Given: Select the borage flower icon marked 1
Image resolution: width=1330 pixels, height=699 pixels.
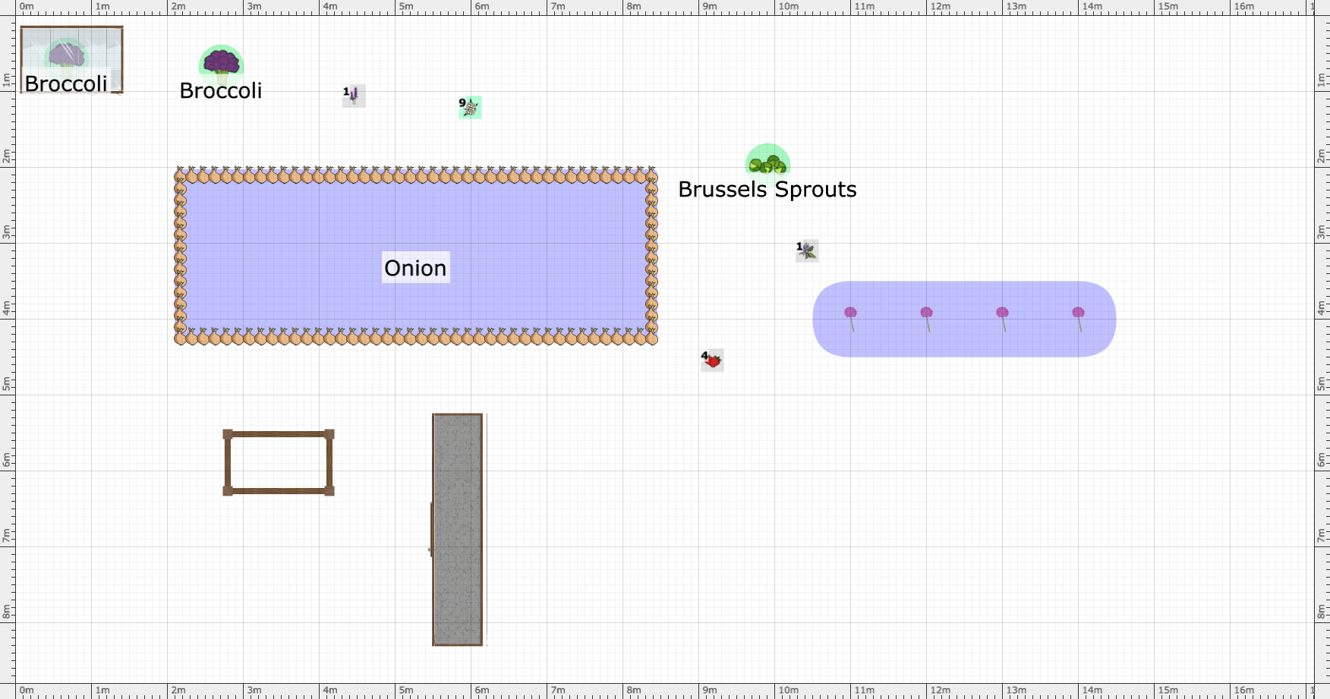Looking at the screenshot, I should [806, 251].
